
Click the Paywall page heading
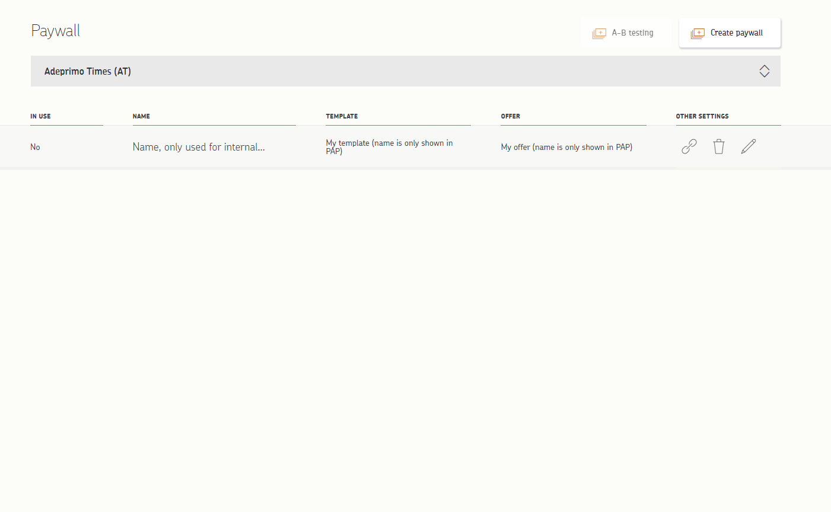56,31
